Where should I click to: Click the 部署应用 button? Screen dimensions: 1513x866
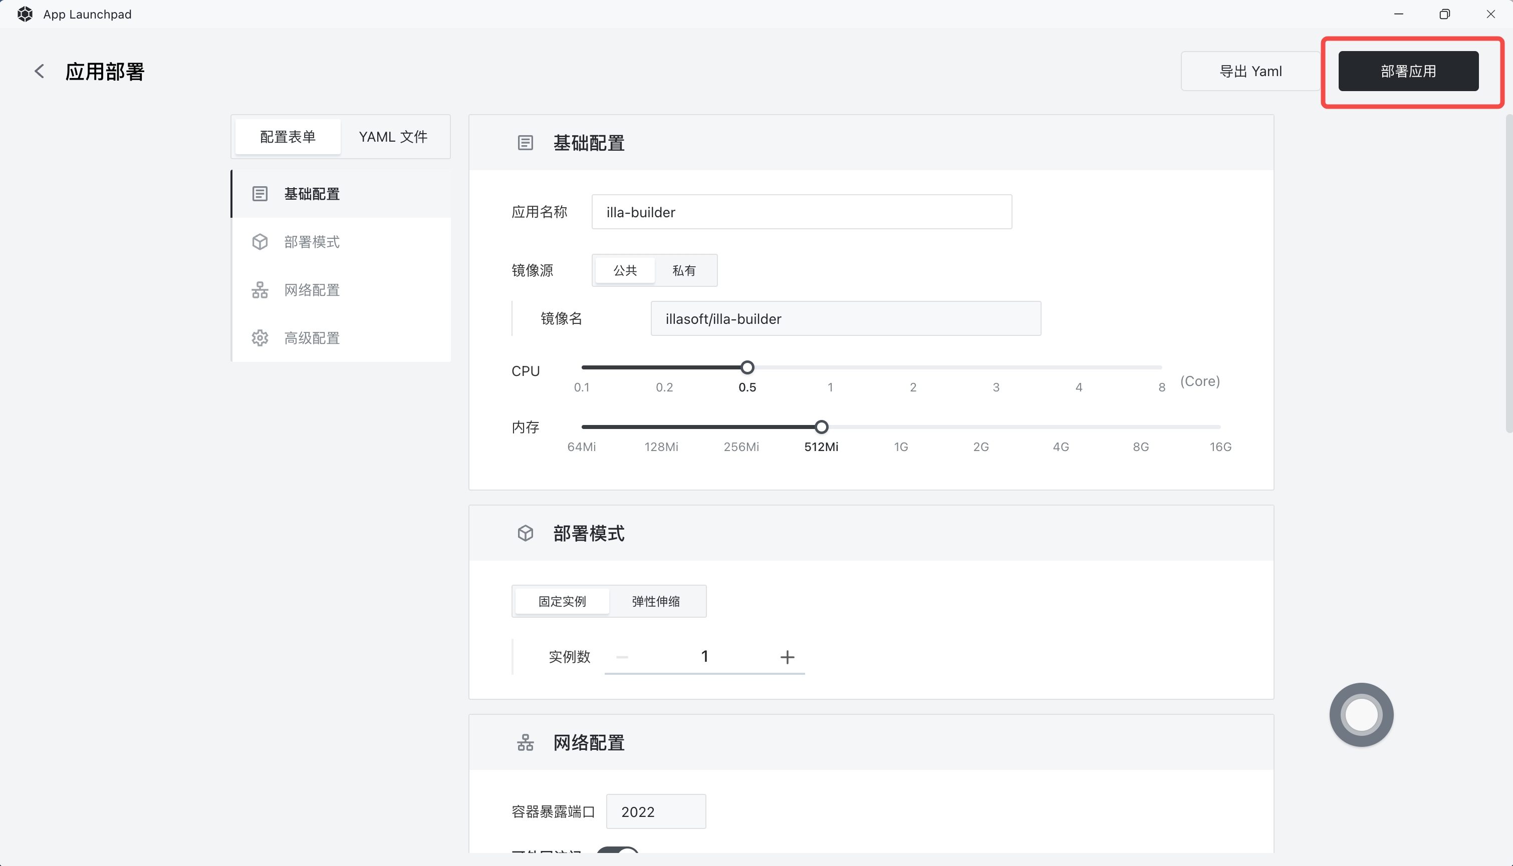(1408, 72)
